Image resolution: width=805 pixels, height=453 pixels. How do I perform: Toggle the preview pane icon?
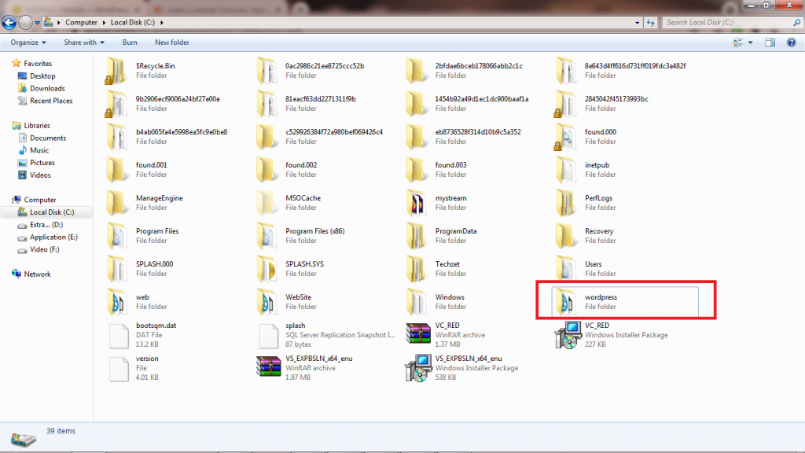(x=770, y=42)
